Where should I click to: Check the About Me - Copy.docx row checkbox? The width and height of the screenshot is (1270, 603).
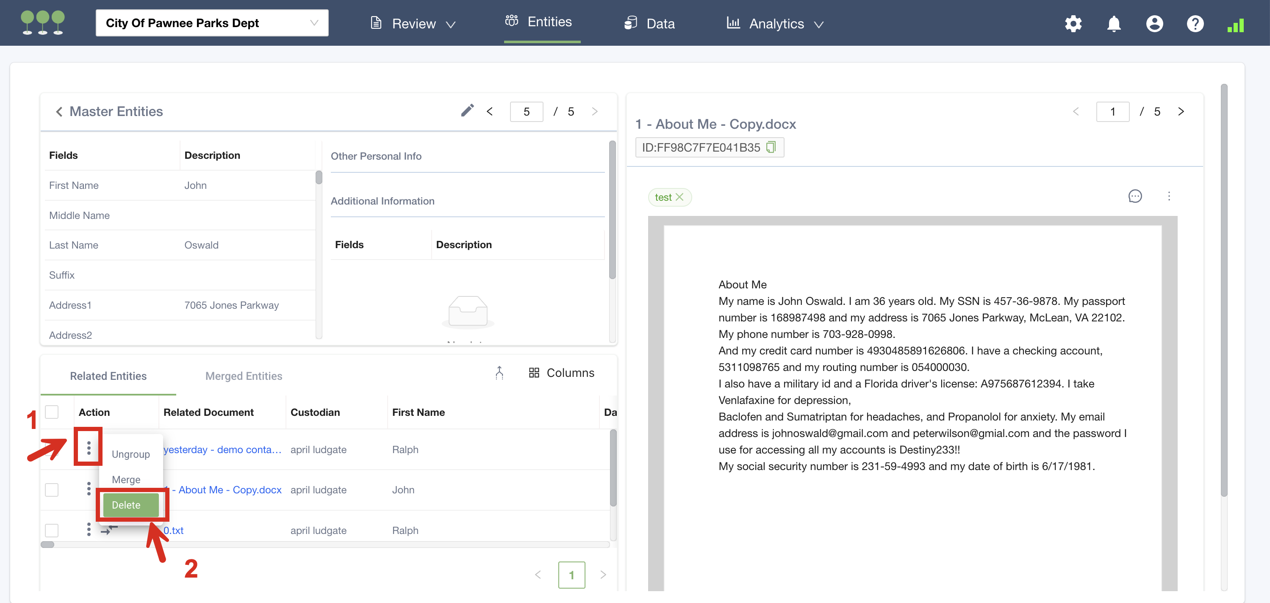[52, 490]
